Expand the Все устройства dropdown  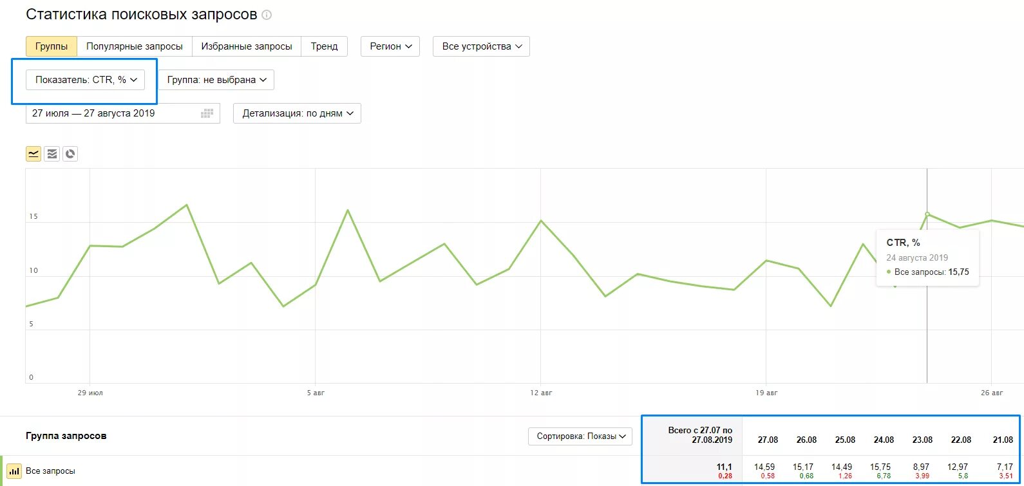tap(481, 46)
